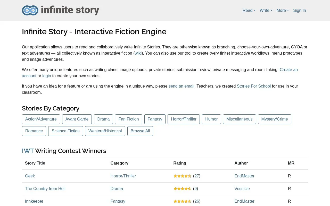Open the 9 ratings link

196,189
